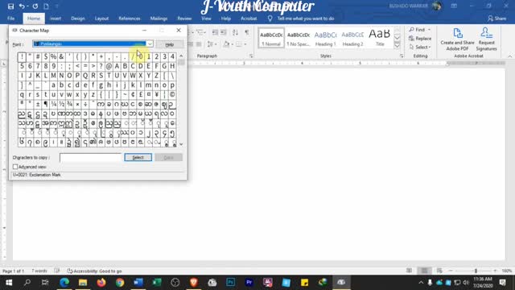
Task: Open the Brave browser from the taskbar
Action: [194, 282]
